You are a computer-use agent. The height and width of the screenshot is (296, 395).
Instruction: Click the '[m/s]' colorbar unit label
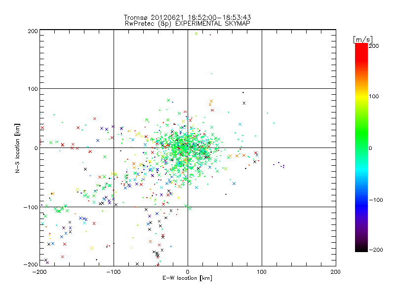pos(362,39)
